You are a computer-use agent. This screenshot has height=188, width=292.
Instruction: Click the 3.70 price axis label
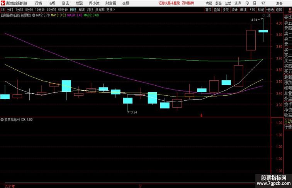279,58
